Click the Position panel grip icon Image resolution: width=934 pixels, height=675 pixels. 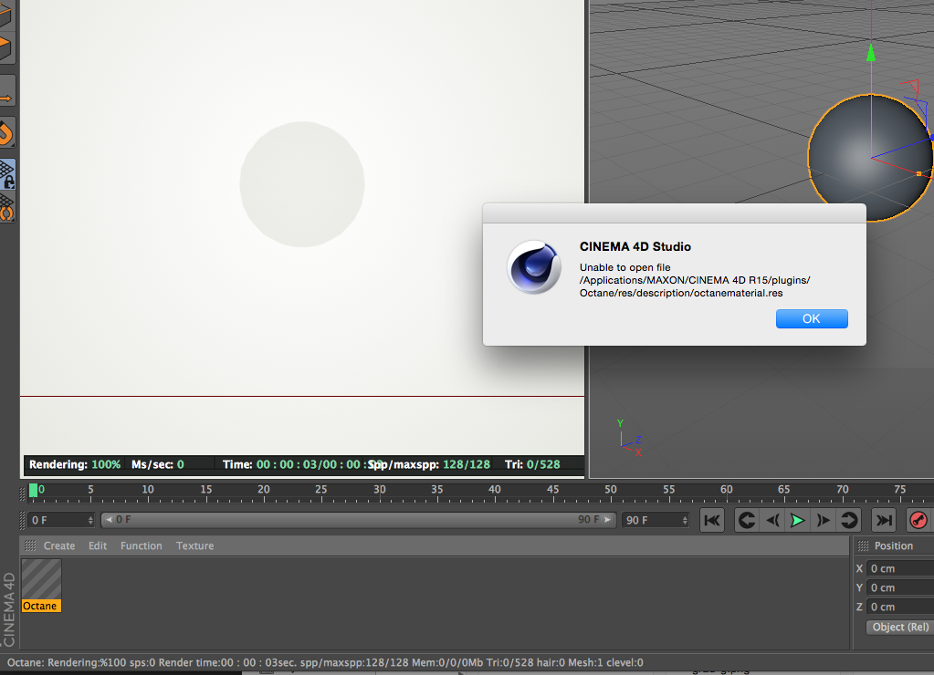click(x=863, y=545)
